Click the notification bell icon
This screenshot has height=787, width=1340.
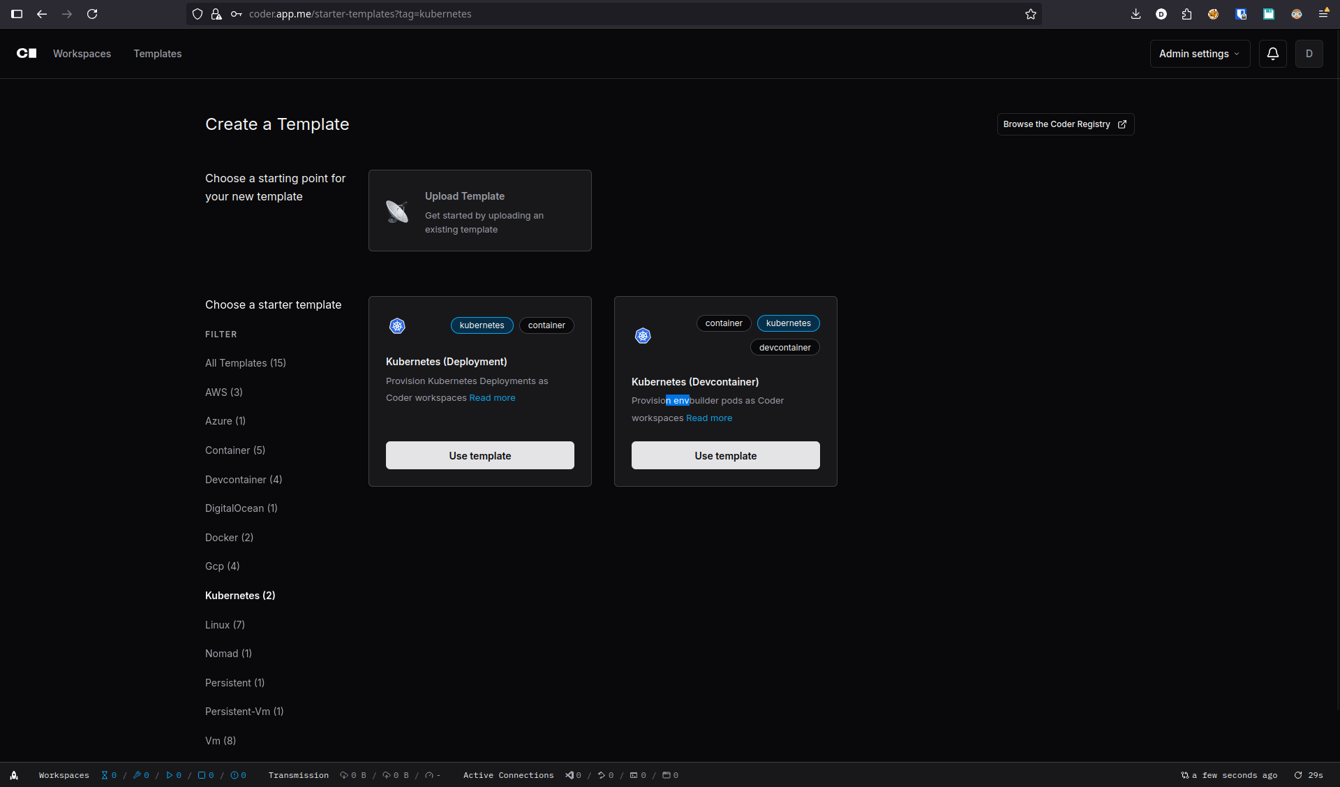pyautogui.click(x=1272, y=53)
